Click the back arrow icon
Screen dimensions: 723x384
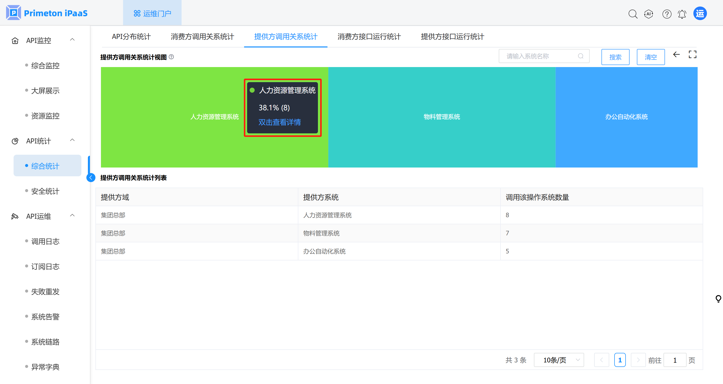676,54
